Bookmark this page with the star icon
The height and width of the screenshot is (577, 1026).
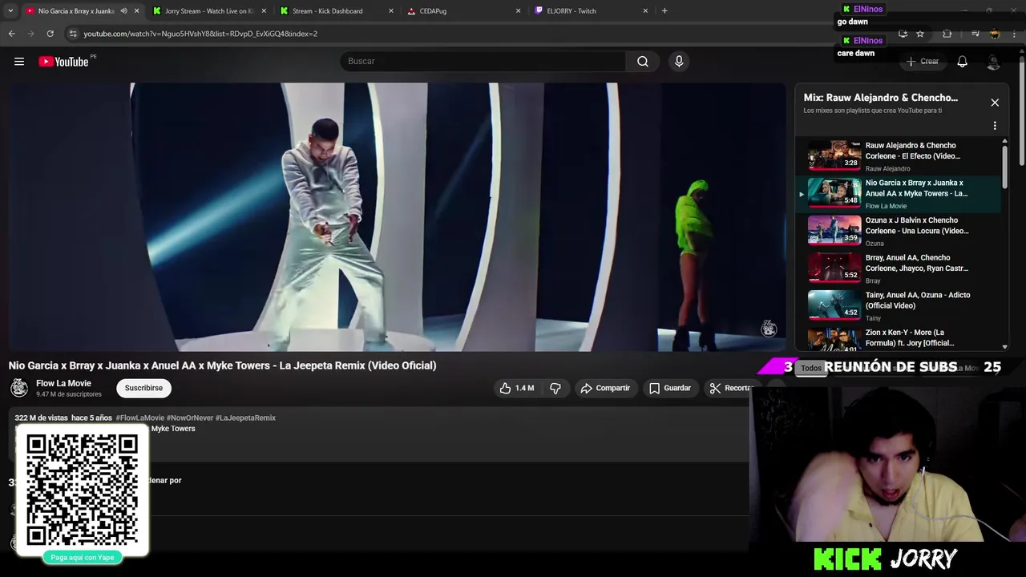tap(920, 34)
